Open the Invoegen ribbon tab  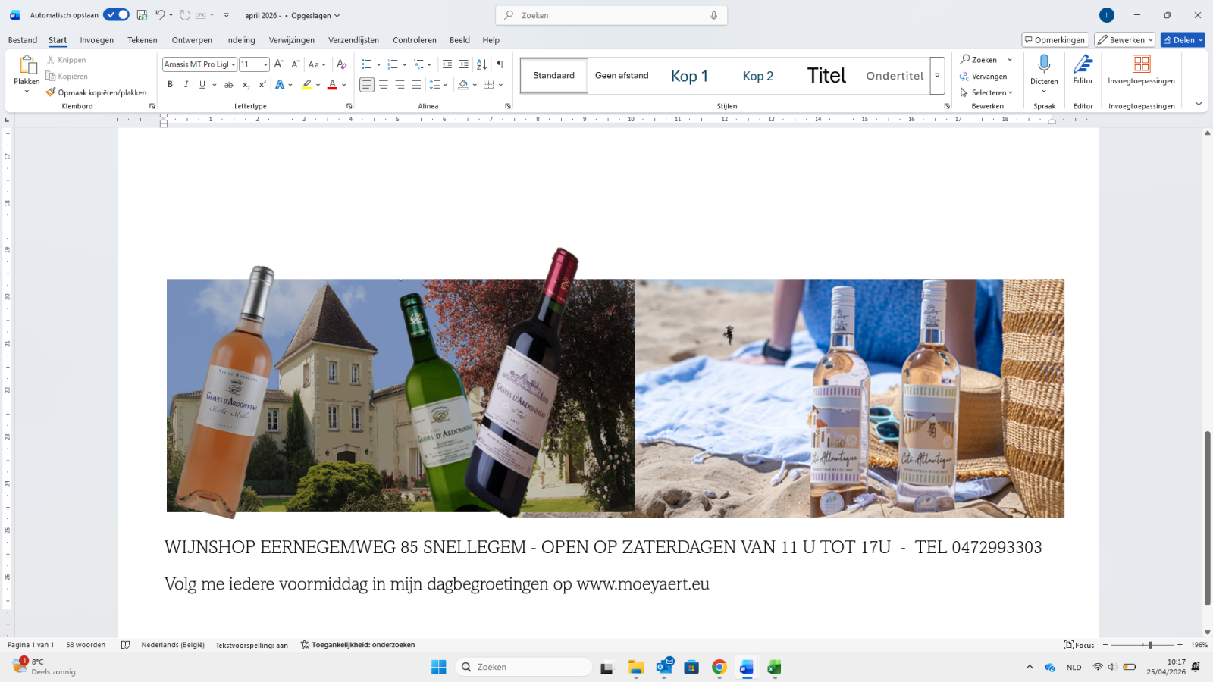point(96,40)
